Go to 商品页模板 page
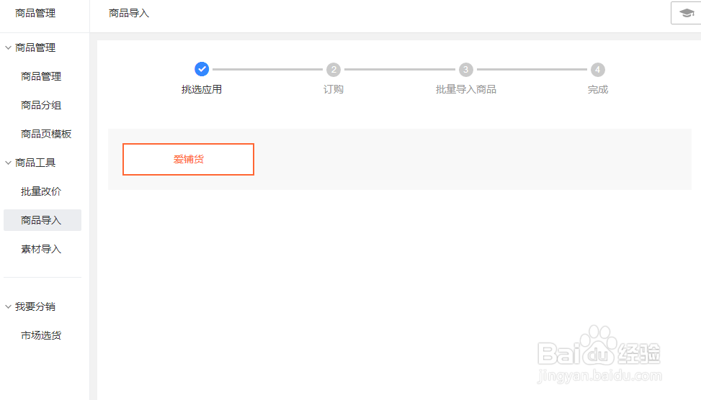 click(46, 134)
